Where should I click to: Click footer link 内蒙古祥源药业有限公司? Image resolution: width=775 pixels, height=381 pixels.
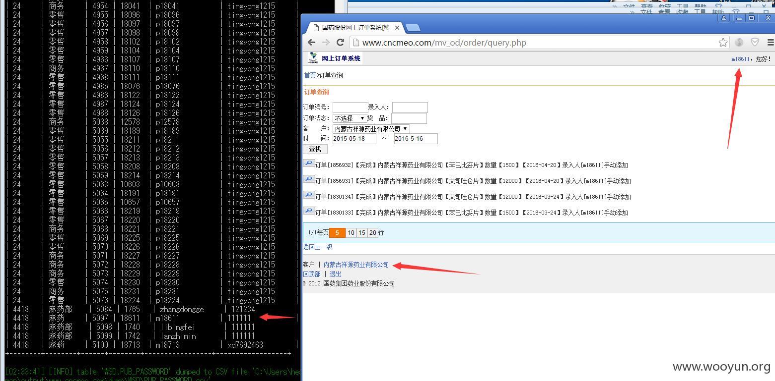(356, 265)
